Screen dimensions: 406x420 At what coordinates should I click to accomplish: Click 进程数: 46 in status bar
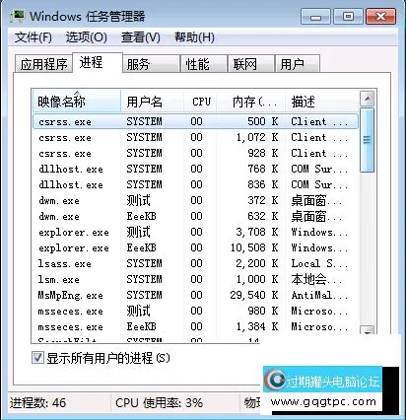(38, 402)
